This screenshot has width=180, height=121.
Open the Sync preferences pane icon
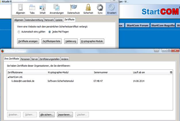click(x=100, y=9)
